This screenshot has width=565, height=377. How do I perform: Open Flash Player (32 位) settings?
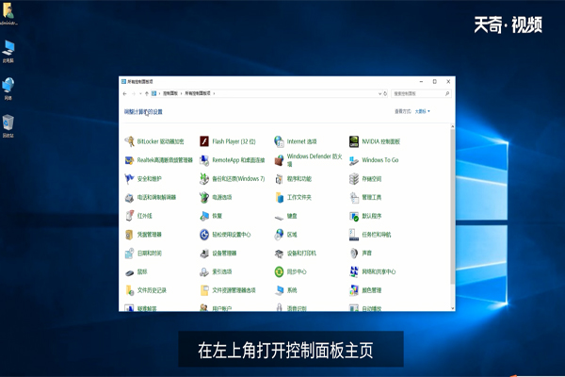pyautogui.click(x=228, y=141)
